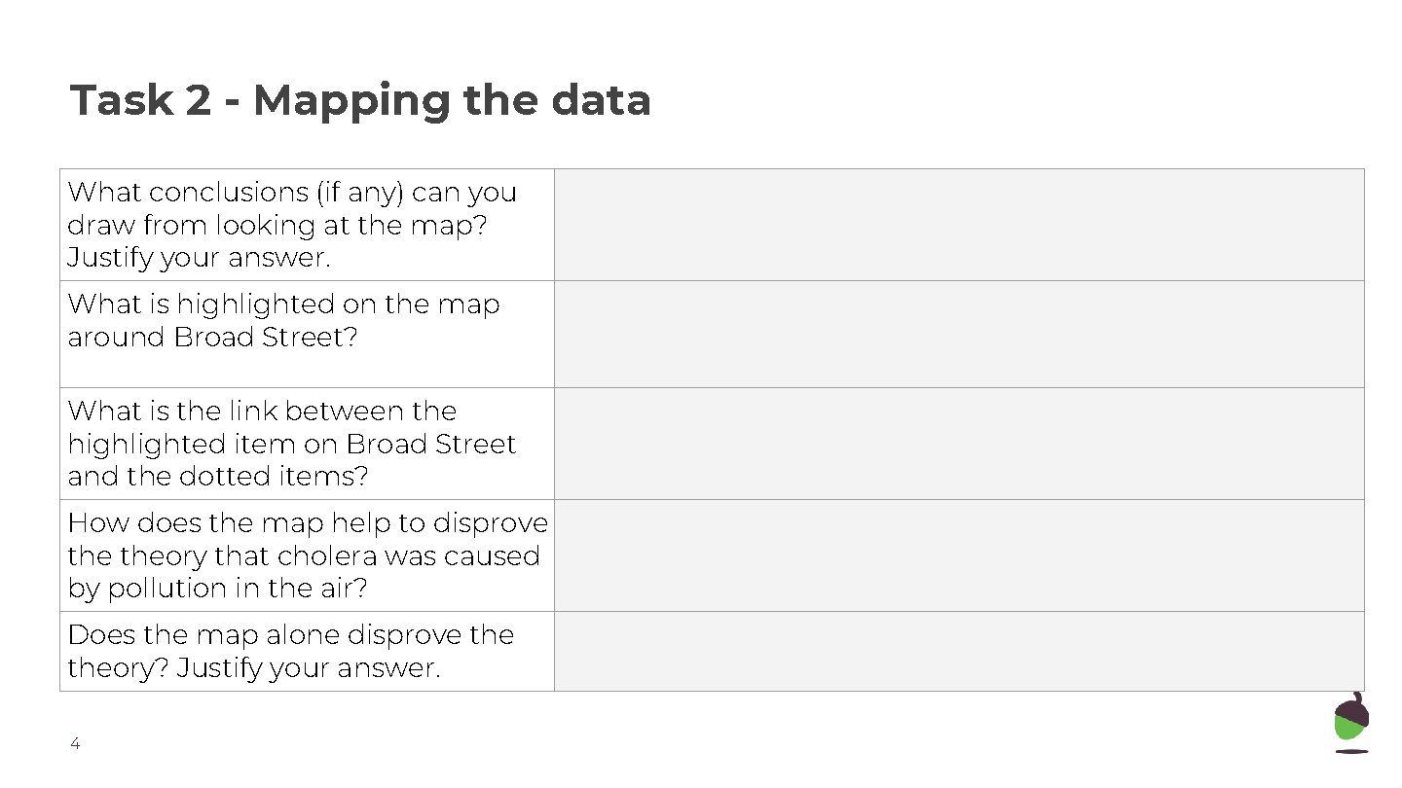Screen dimensions: 1402x788
Task: Click the answer box for the air pollution question
Action: [958, 555]
